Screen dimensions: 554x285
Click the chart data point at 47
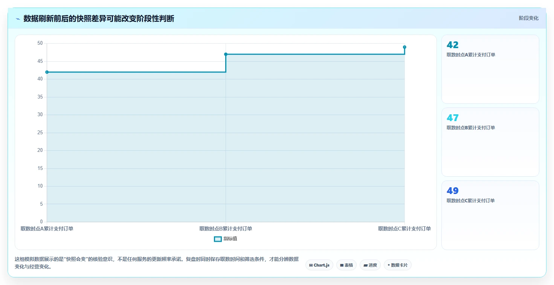[226, 54]
